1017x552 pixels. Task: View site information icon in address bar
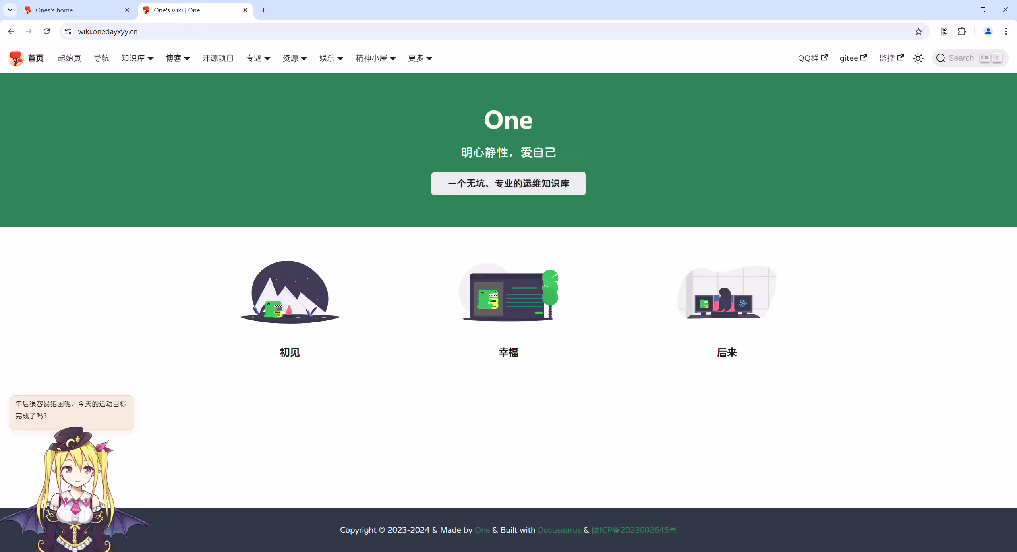click(x=68, y=31)
